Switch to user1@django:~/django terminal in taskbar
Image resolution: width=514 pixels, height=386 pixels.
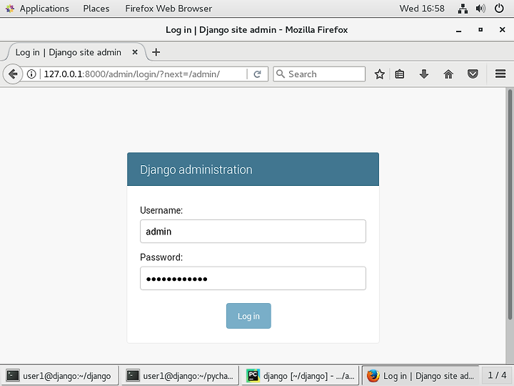(59, 375)
